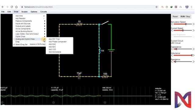Choose Drag from Draw menu
The image size is (195, 110).
[30, 42]
